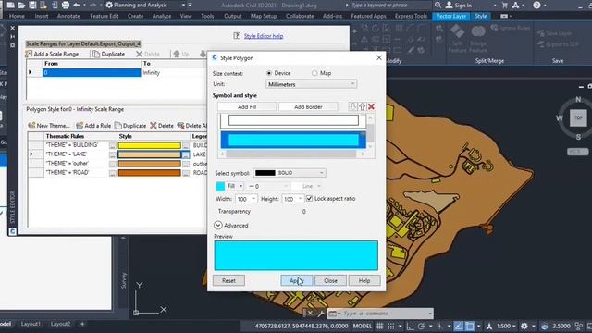Click the Save disk icon

pos(33,5)
